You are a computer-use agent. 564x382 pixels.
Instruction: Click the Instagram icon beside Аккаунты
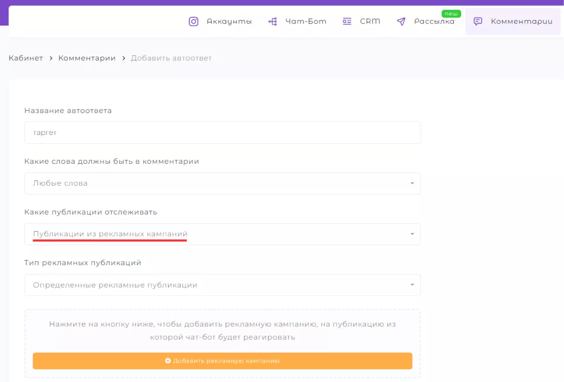(x=194, y=21)
